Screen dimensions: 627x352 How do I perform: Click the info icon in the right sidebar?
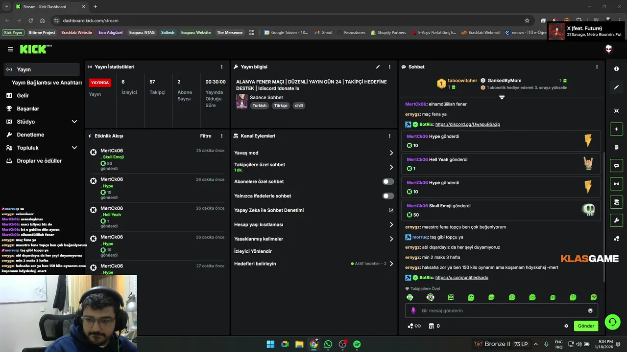[616, 69]
